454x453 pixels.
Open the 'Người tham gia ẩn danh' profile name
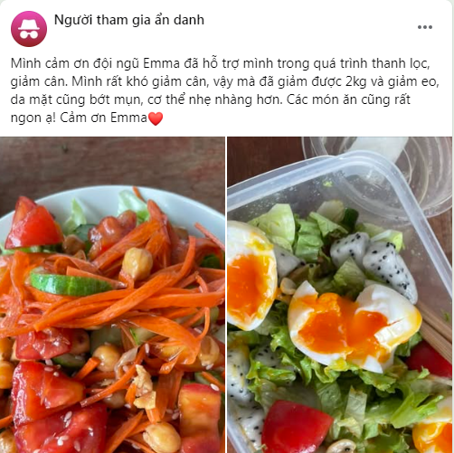[129, 20]
